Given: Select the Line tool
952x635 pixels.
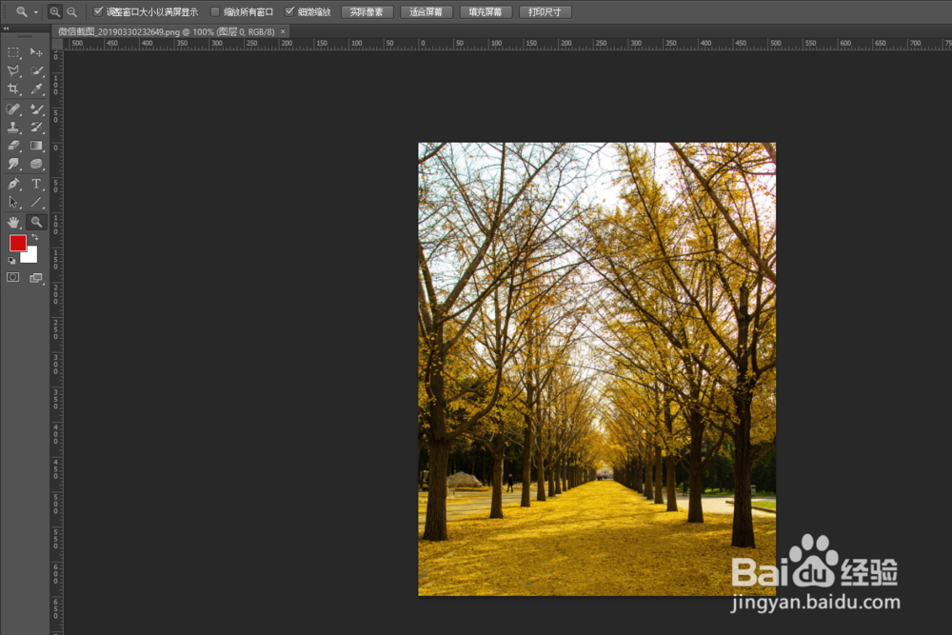Looking at the screenshot, I should [36, 202].
